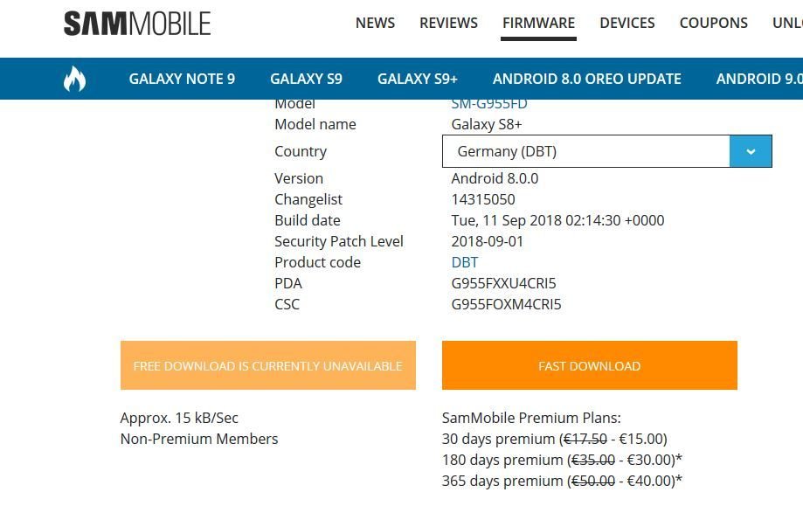Click the flame trending icon
The image size is (803, 506).
(75, 79)
